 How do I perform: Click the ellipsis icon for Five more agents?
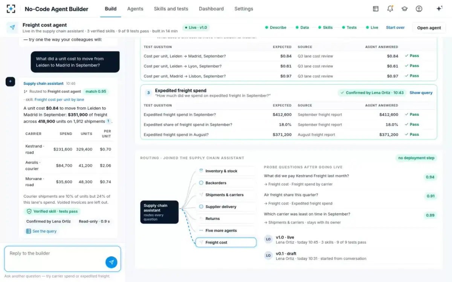tap(202, 230)
